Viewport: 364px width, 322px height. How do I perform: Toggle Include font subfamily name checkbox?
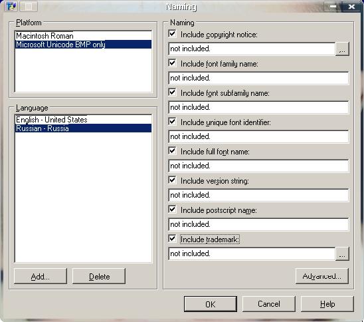[x=172, y=92]
